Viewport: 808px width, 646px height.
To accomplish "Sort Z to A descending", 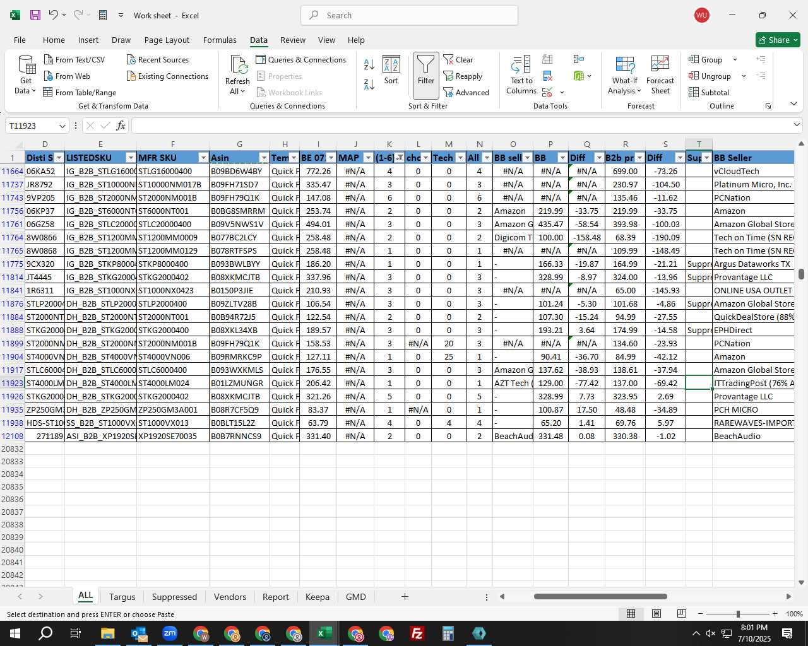I will pos(369,83).
